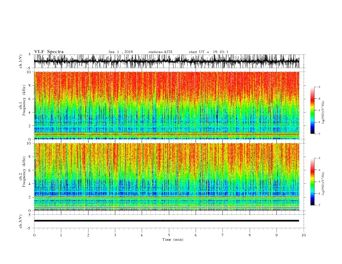This screenshot has width=342, height=264.
Task: Click the ch.2 spectrogram plot
Action: 166,177
